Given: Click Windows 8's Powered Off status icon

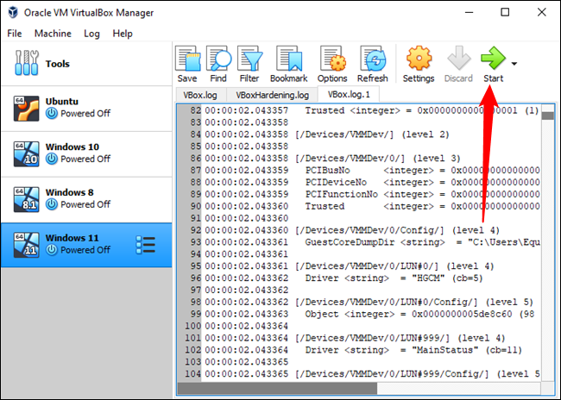Looking at the screenshot, I should pyautogui.click(x=52, y=204).
